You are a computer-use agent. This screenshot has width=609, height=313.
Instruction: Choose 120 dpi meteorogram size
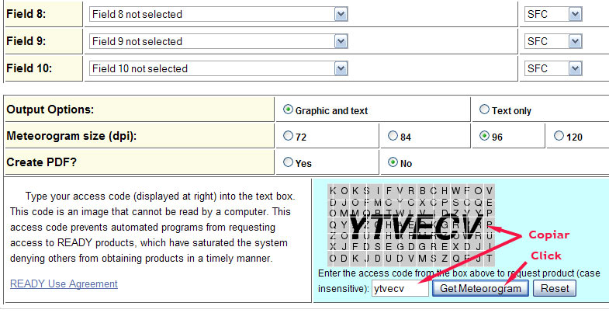(x=559, y=136)
